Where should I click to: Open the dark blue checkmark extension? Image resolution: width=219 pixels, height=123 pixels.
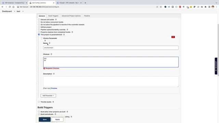coord(165,7)
